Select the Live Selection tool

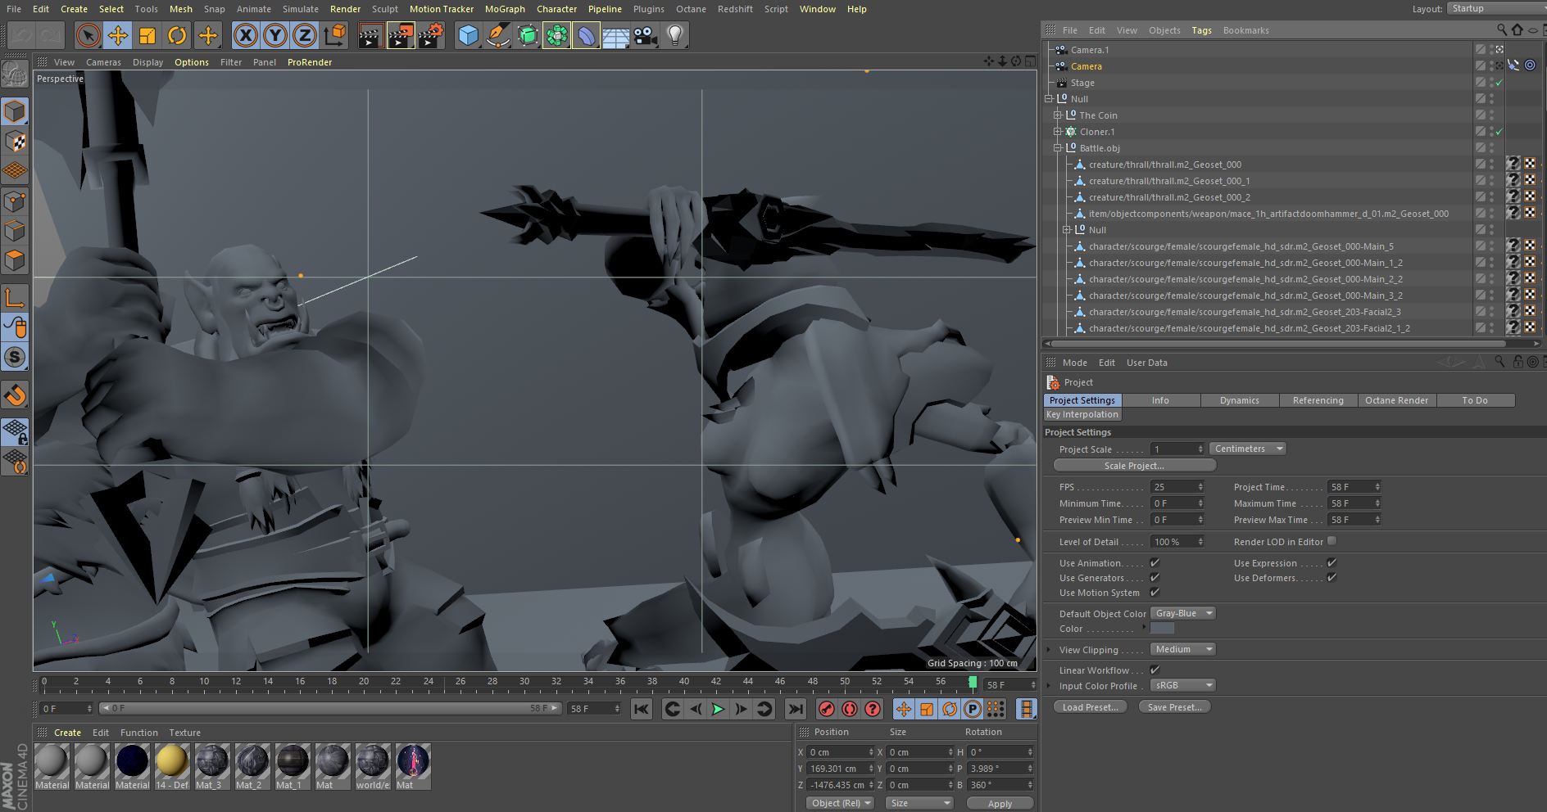pos(88,35)
